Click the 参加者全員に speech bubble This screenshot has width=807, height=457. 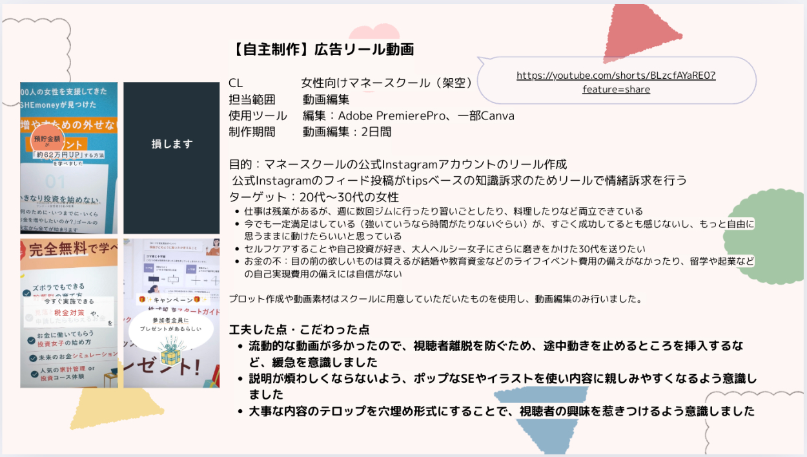click(171, 324)
